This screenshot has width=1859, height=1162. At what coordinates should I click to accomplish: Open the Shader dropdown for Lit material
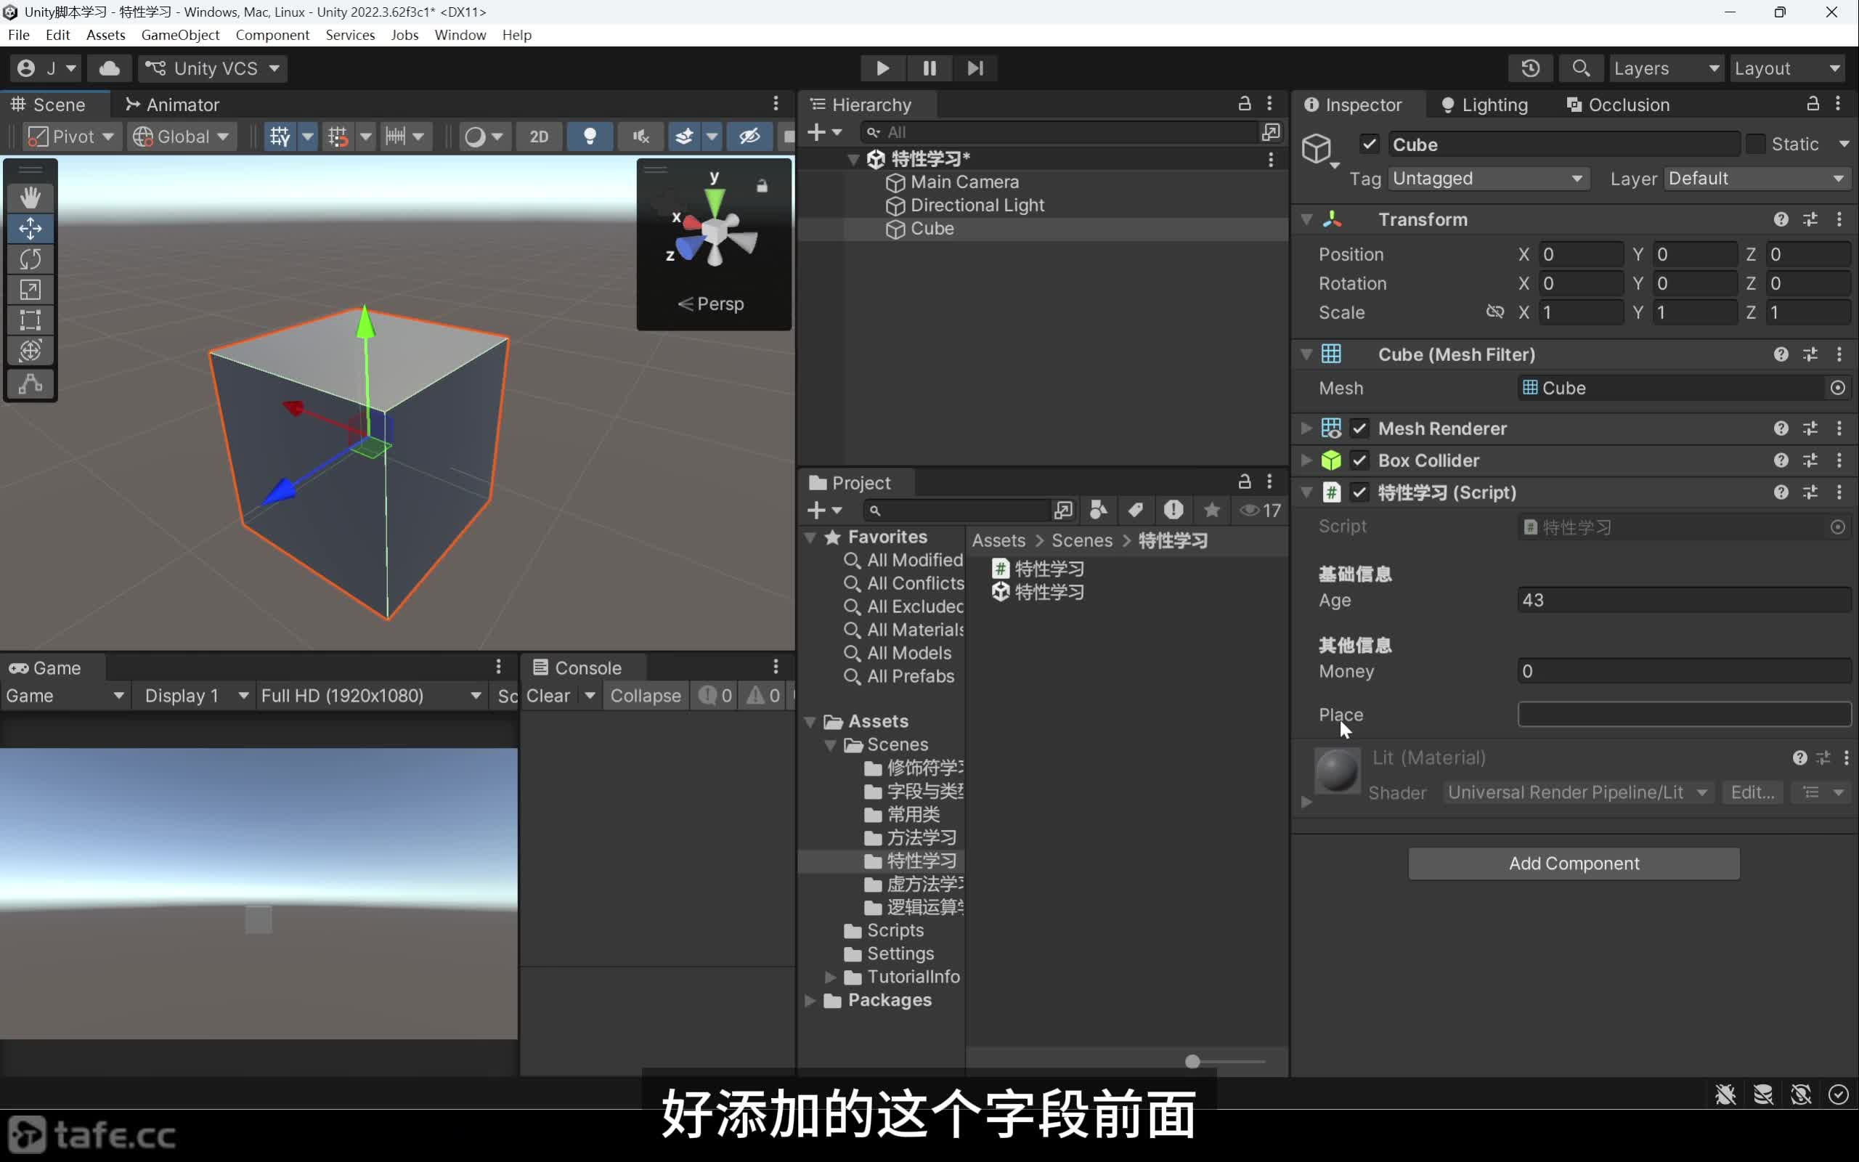[1578, 792]
